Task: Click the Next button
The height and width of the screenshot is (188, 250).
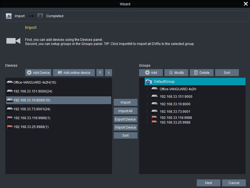Action: click(208, 183)
